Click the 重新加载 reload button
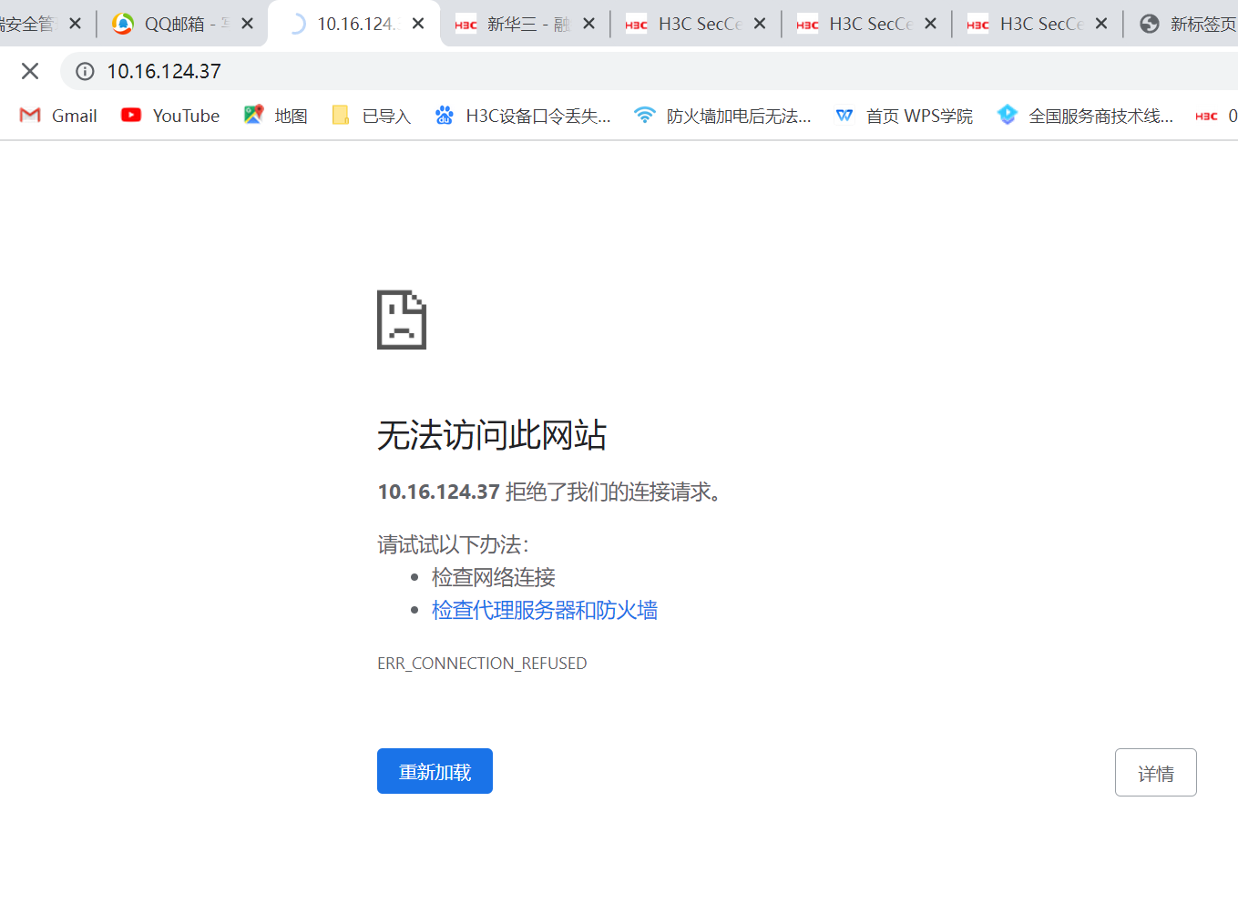The width and height of the screenshot is (1238, 903). (435, 771)
